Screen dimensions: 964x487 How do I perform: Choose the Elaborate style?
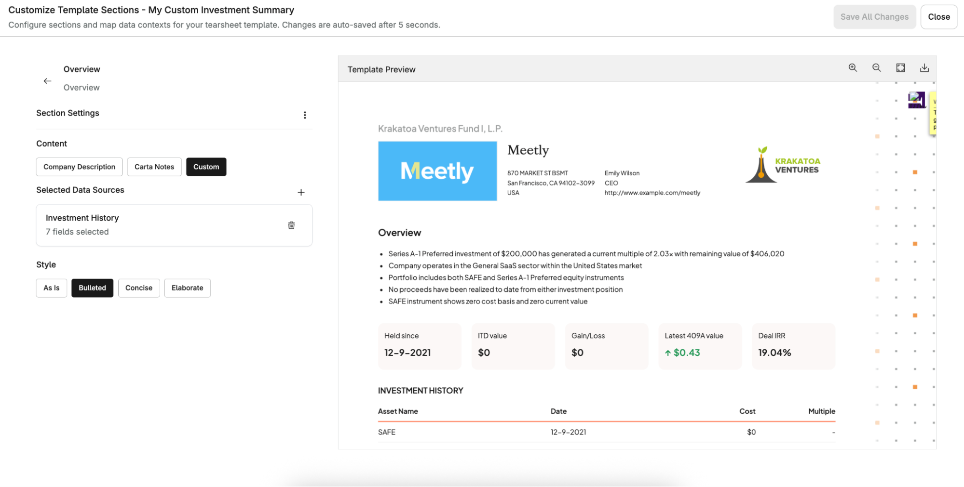[x=187, y=288]
